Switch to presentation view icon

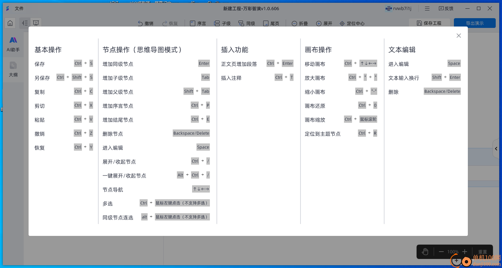(36, 23)
